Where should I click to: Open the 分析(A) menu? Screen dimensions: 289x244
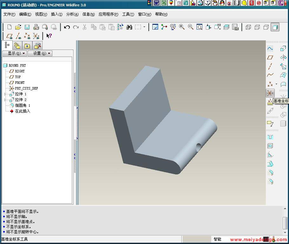pyautogui.click(x=72, y=14)
